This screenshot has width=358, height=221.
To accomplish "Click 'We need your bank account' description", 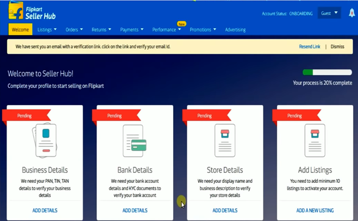I will (135, 188).
